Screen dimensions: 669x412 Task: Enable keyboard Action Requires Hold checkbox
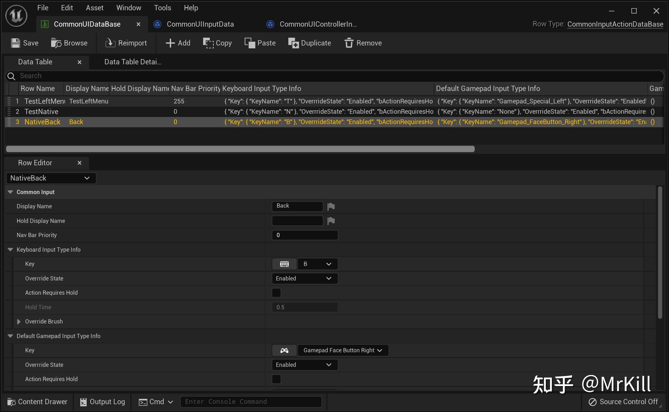pos(276,293)
